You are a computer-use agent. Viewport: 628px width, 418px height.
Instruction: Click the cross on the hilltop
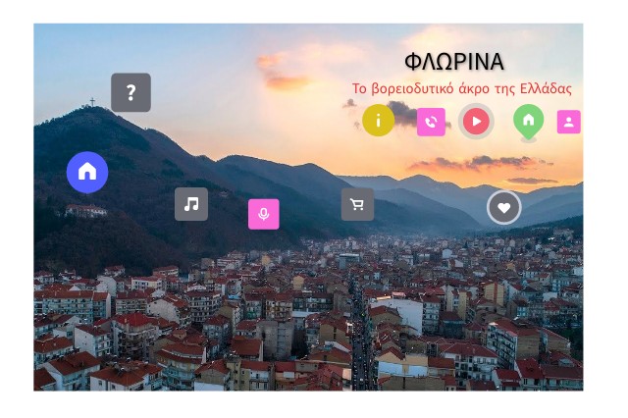coord(92,102)
